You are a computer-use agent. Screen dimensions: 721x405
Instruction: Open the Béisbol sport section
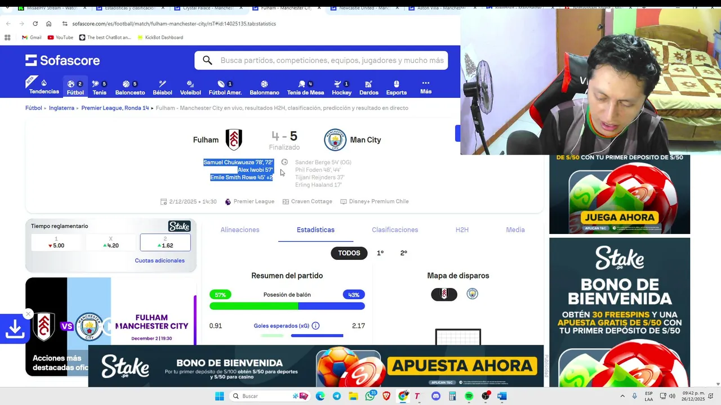pyautogui.click(x=162, y=87)
